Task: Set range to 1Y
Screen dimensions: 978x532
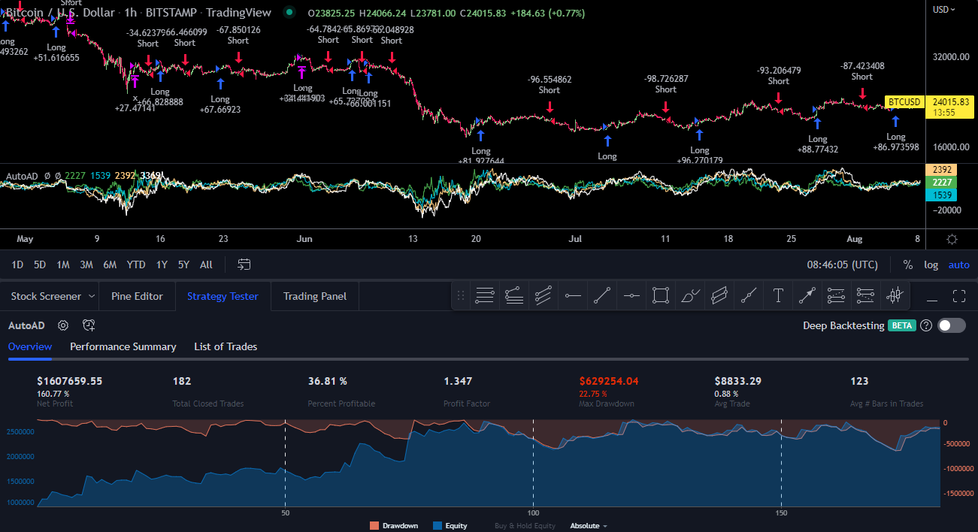Action: pyautogui.click(x=162, y=264)
